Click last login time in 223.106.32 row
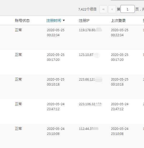 [120, 107]
